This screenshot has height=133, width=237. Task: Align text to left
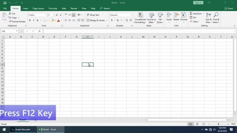coord(66,20)
